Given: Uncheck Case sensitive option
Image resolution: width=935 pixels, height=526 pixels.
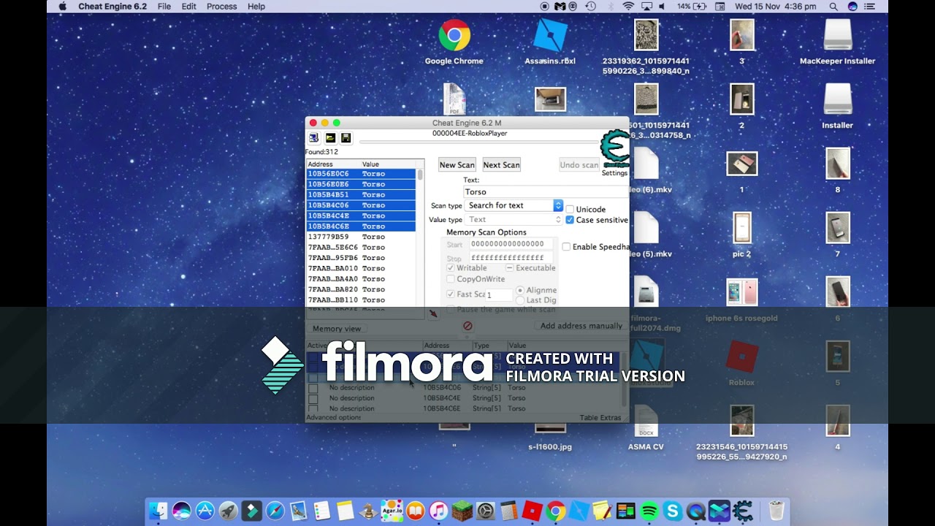Looking at the screenshot, I should (570, 220).
